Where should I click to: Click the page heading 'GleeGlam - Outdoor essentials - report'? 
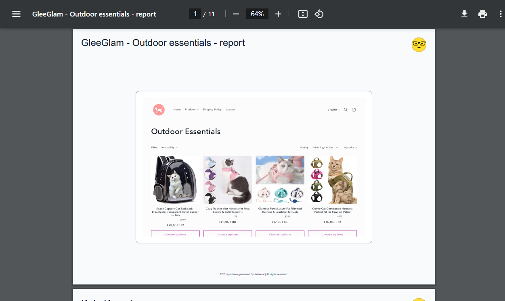click(x=163, y=43)
